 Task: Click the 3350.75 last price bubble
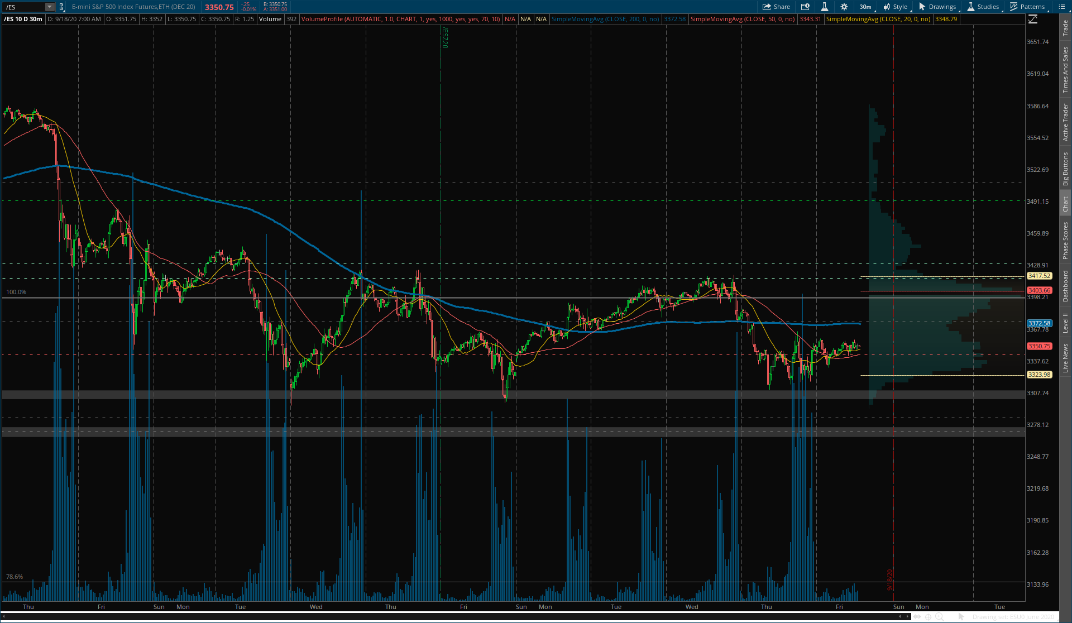pyautogui.click(x=1039, y=346)
